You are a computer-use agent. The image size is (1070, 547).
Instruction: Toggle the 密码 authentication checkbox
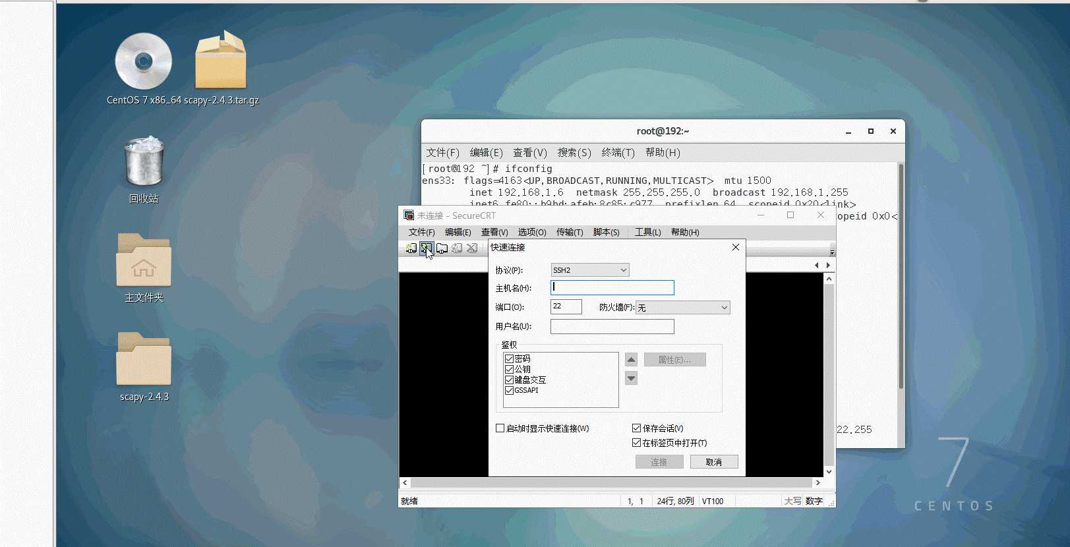[x=509, y=359]
